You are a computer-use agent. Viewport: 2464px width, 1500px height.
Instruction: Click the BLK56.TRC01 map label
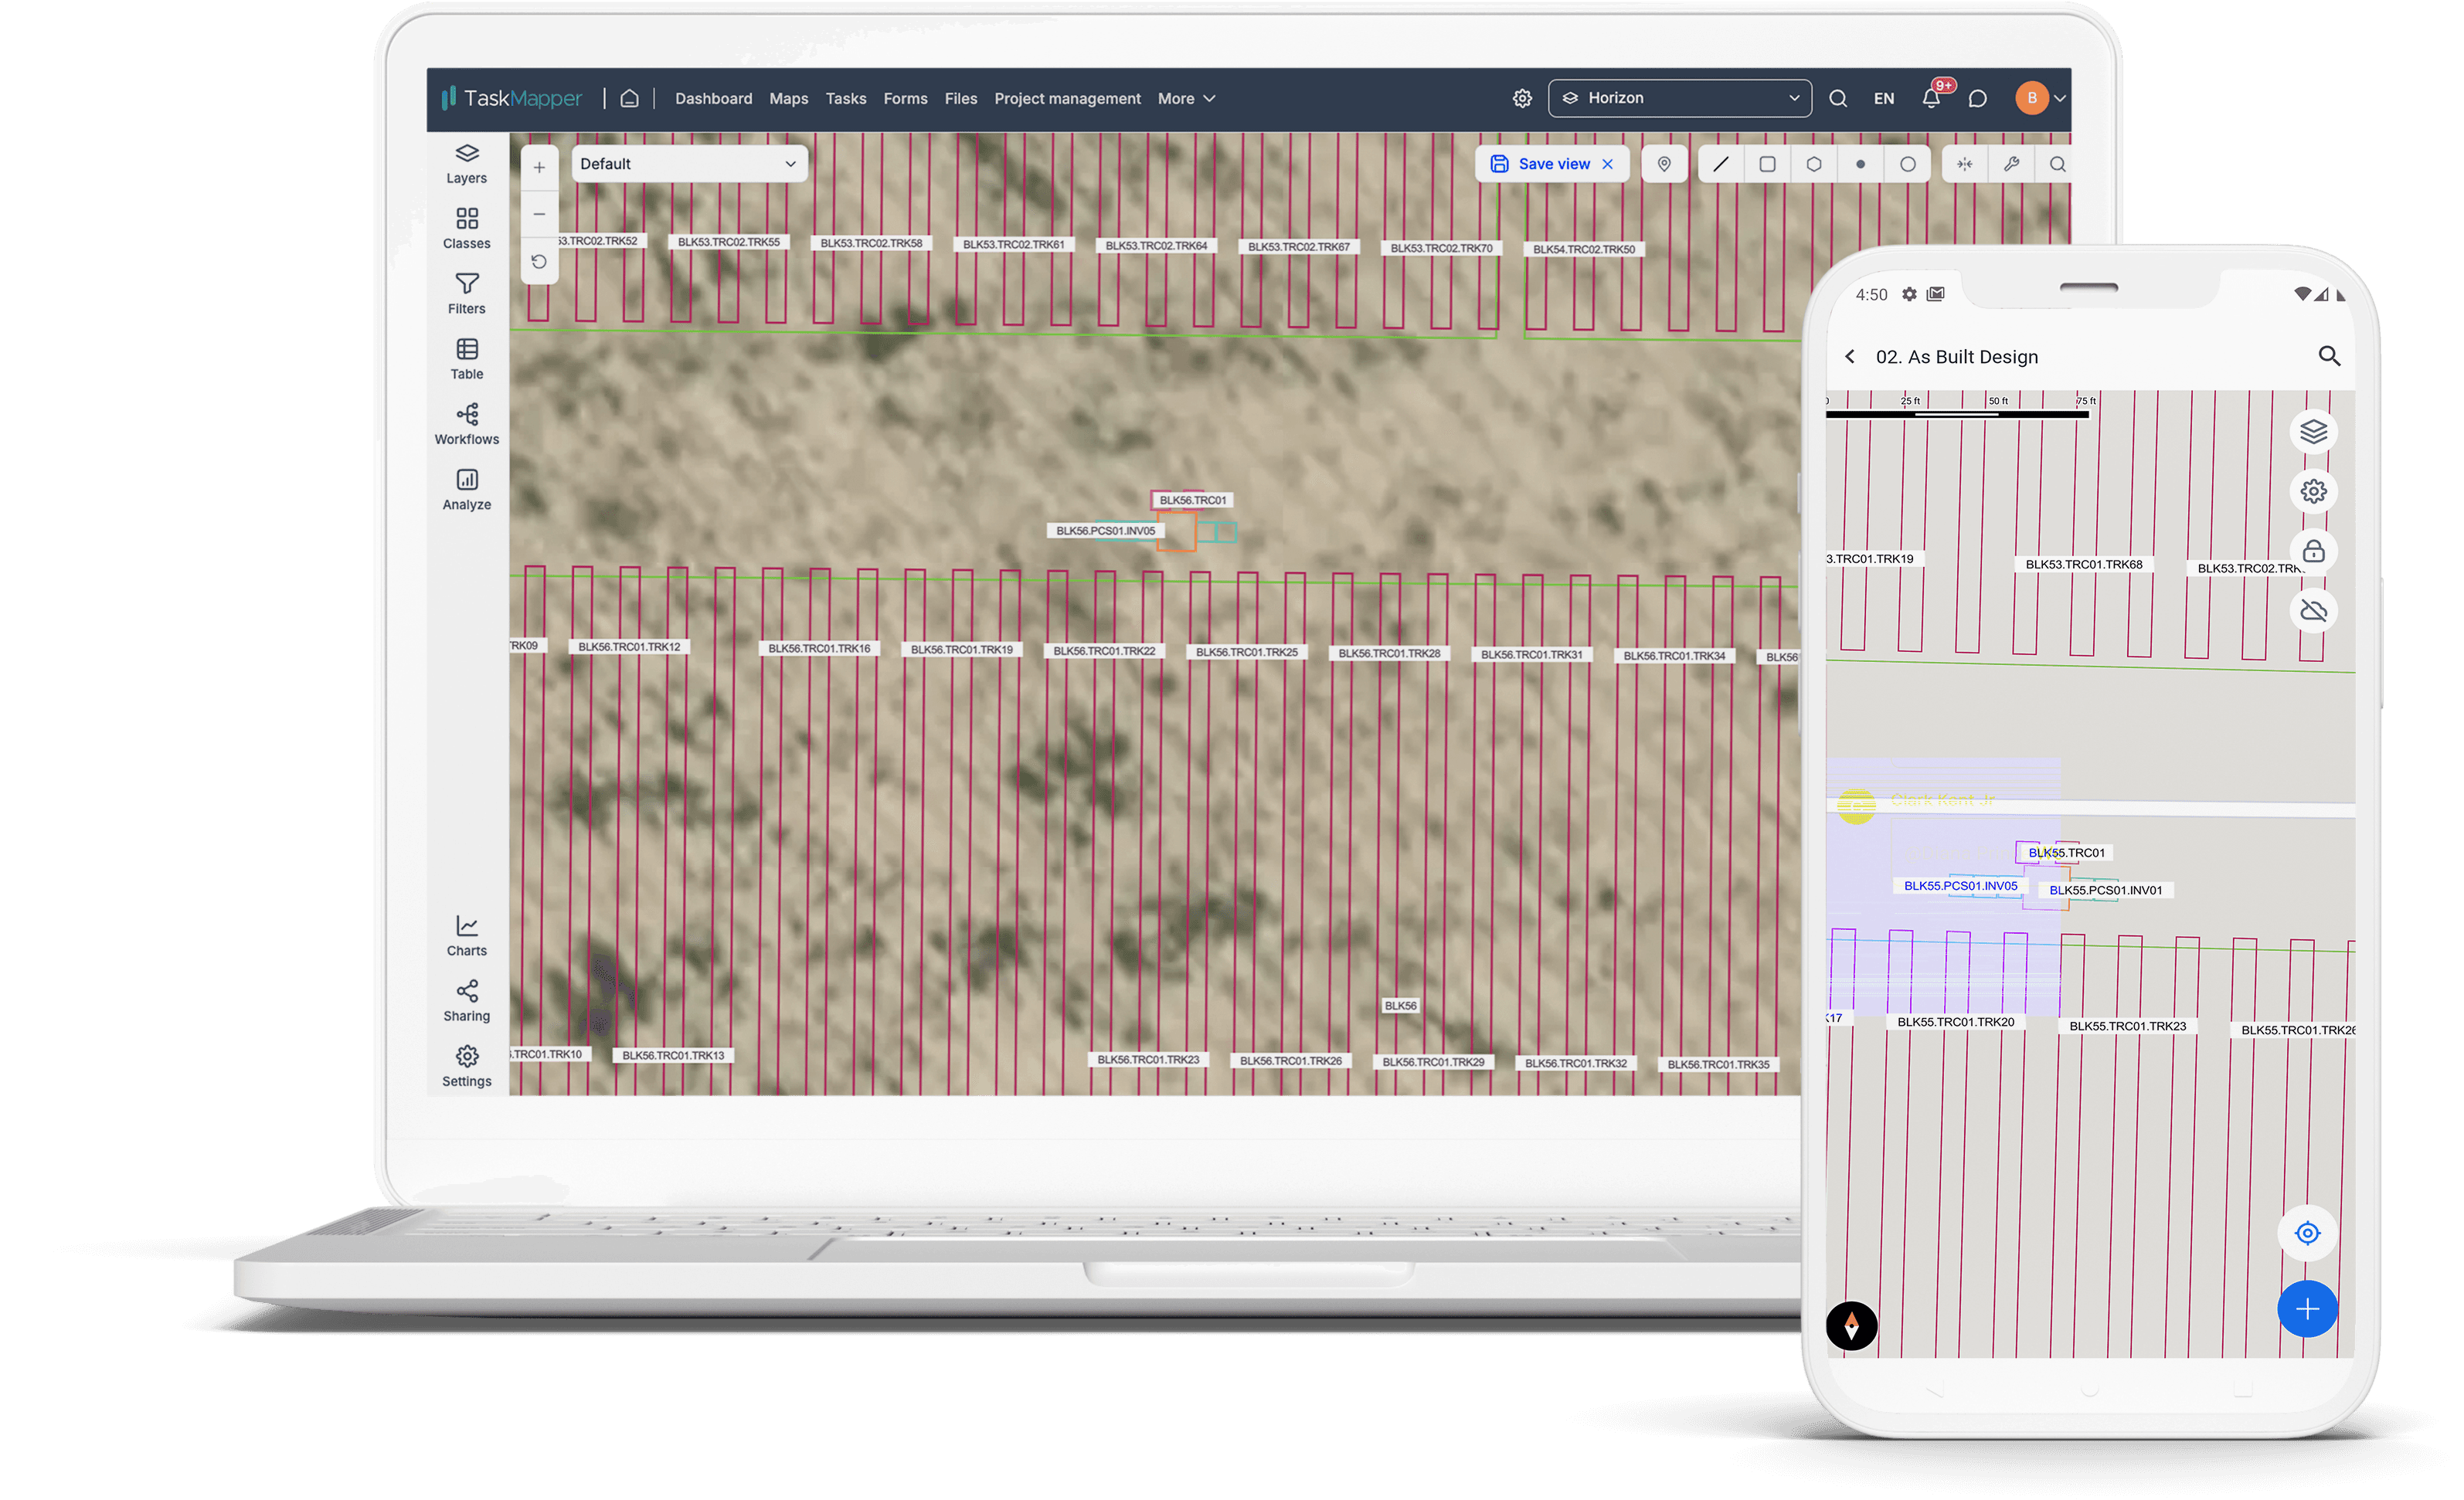(1192, 500)
